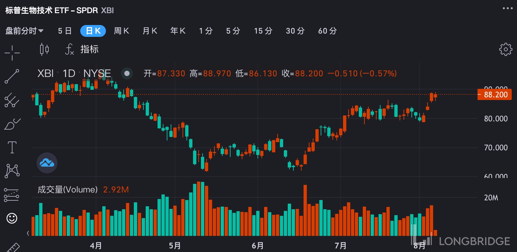
Task: Expand the 盘前分时 dropdown
Action: click(24, 31)
